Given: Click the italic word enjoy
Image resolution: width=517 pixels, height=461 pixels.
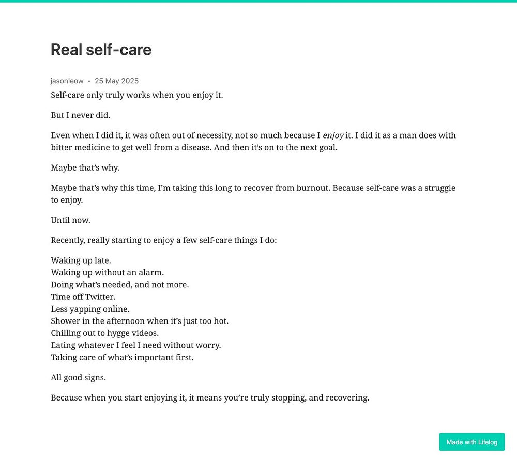Looking at the screenshot, I should (333, 135).
